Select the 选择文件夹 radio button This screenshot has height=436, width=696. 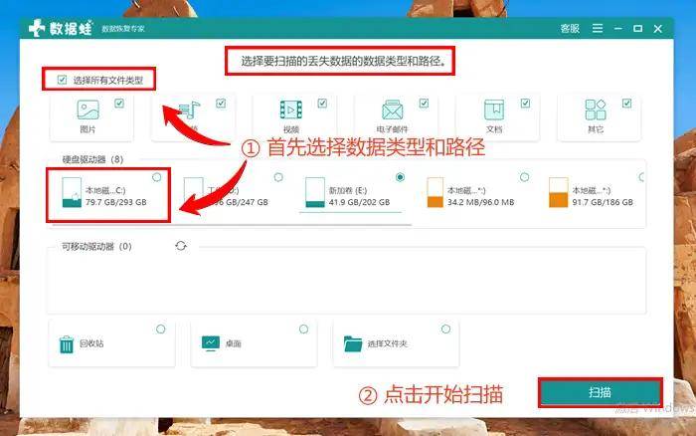click(x=445, y=328)
